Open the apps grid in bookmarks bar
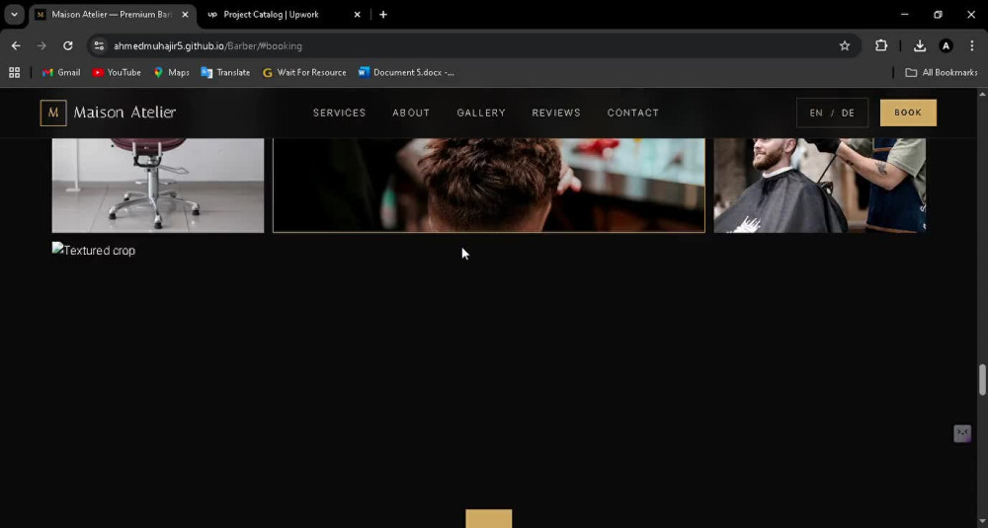The height and width of the screenshot is (528, 988). pyautogui.click(x=15, y=72)
